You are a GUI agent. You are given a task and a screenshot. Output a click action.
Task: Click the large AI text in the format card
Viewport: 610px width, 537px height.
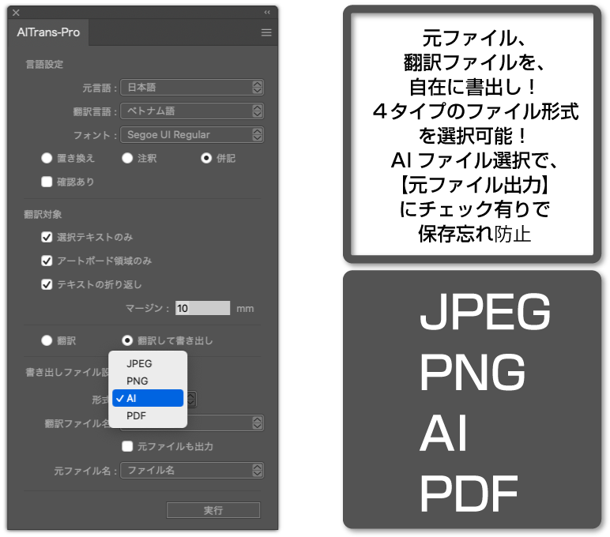443,433
